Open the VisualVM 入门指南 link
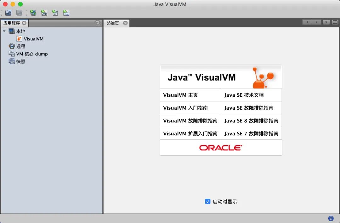 [185, 108]
